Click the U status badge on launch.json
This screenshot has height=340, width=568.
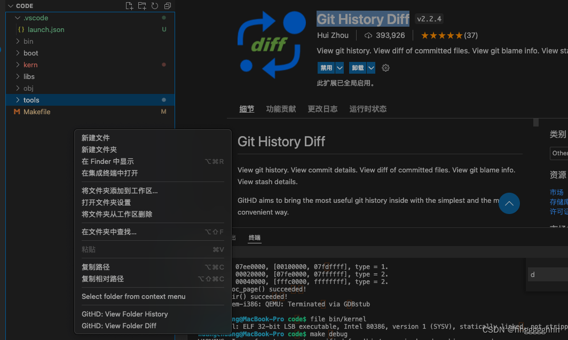[x=164, y=30]
